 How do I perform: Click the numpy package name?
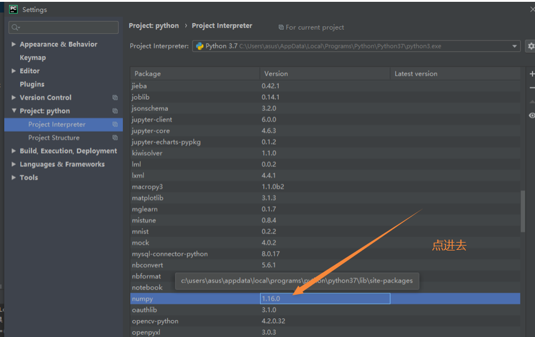pyautogui.click(x=142, y=299)
